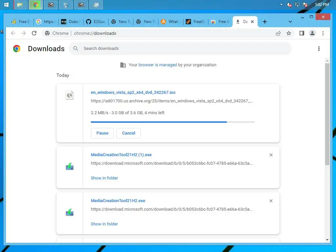Open the MediaCreationTool21H2.exe link
The image size is (336, 252).
[118, 201]
